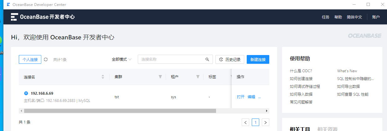Open 简体中文 language selector
The width and height of the screenshot is (387, 131).
(354, 17)
